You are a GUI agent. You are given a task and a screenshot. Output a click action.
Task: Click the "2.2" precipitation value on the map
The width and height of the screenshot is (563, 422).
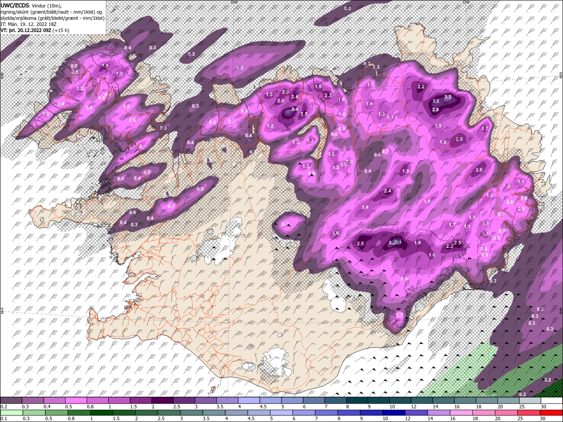click(x=421, y=87)
